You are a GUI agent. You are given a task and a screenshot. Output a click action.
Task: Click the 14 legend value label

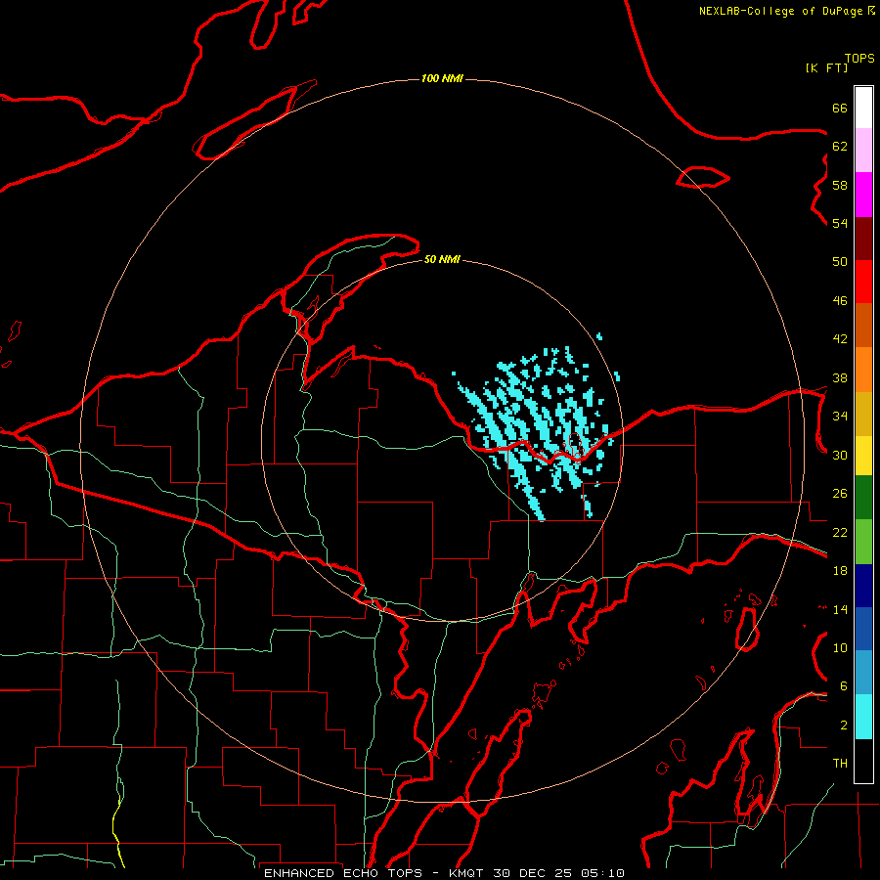(x=840, y=609)
